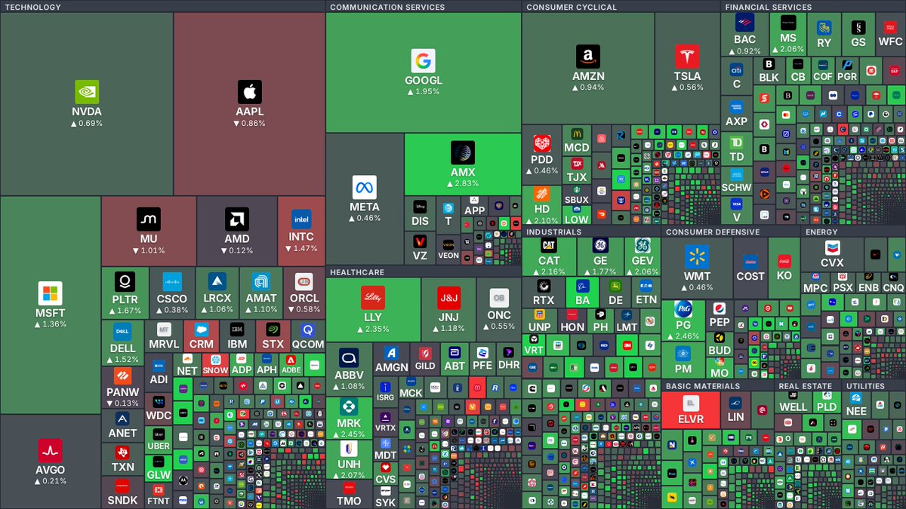This screenshot has height=509, width=906.
Task: Open the NEE stock tile
Action: [856, 404]
